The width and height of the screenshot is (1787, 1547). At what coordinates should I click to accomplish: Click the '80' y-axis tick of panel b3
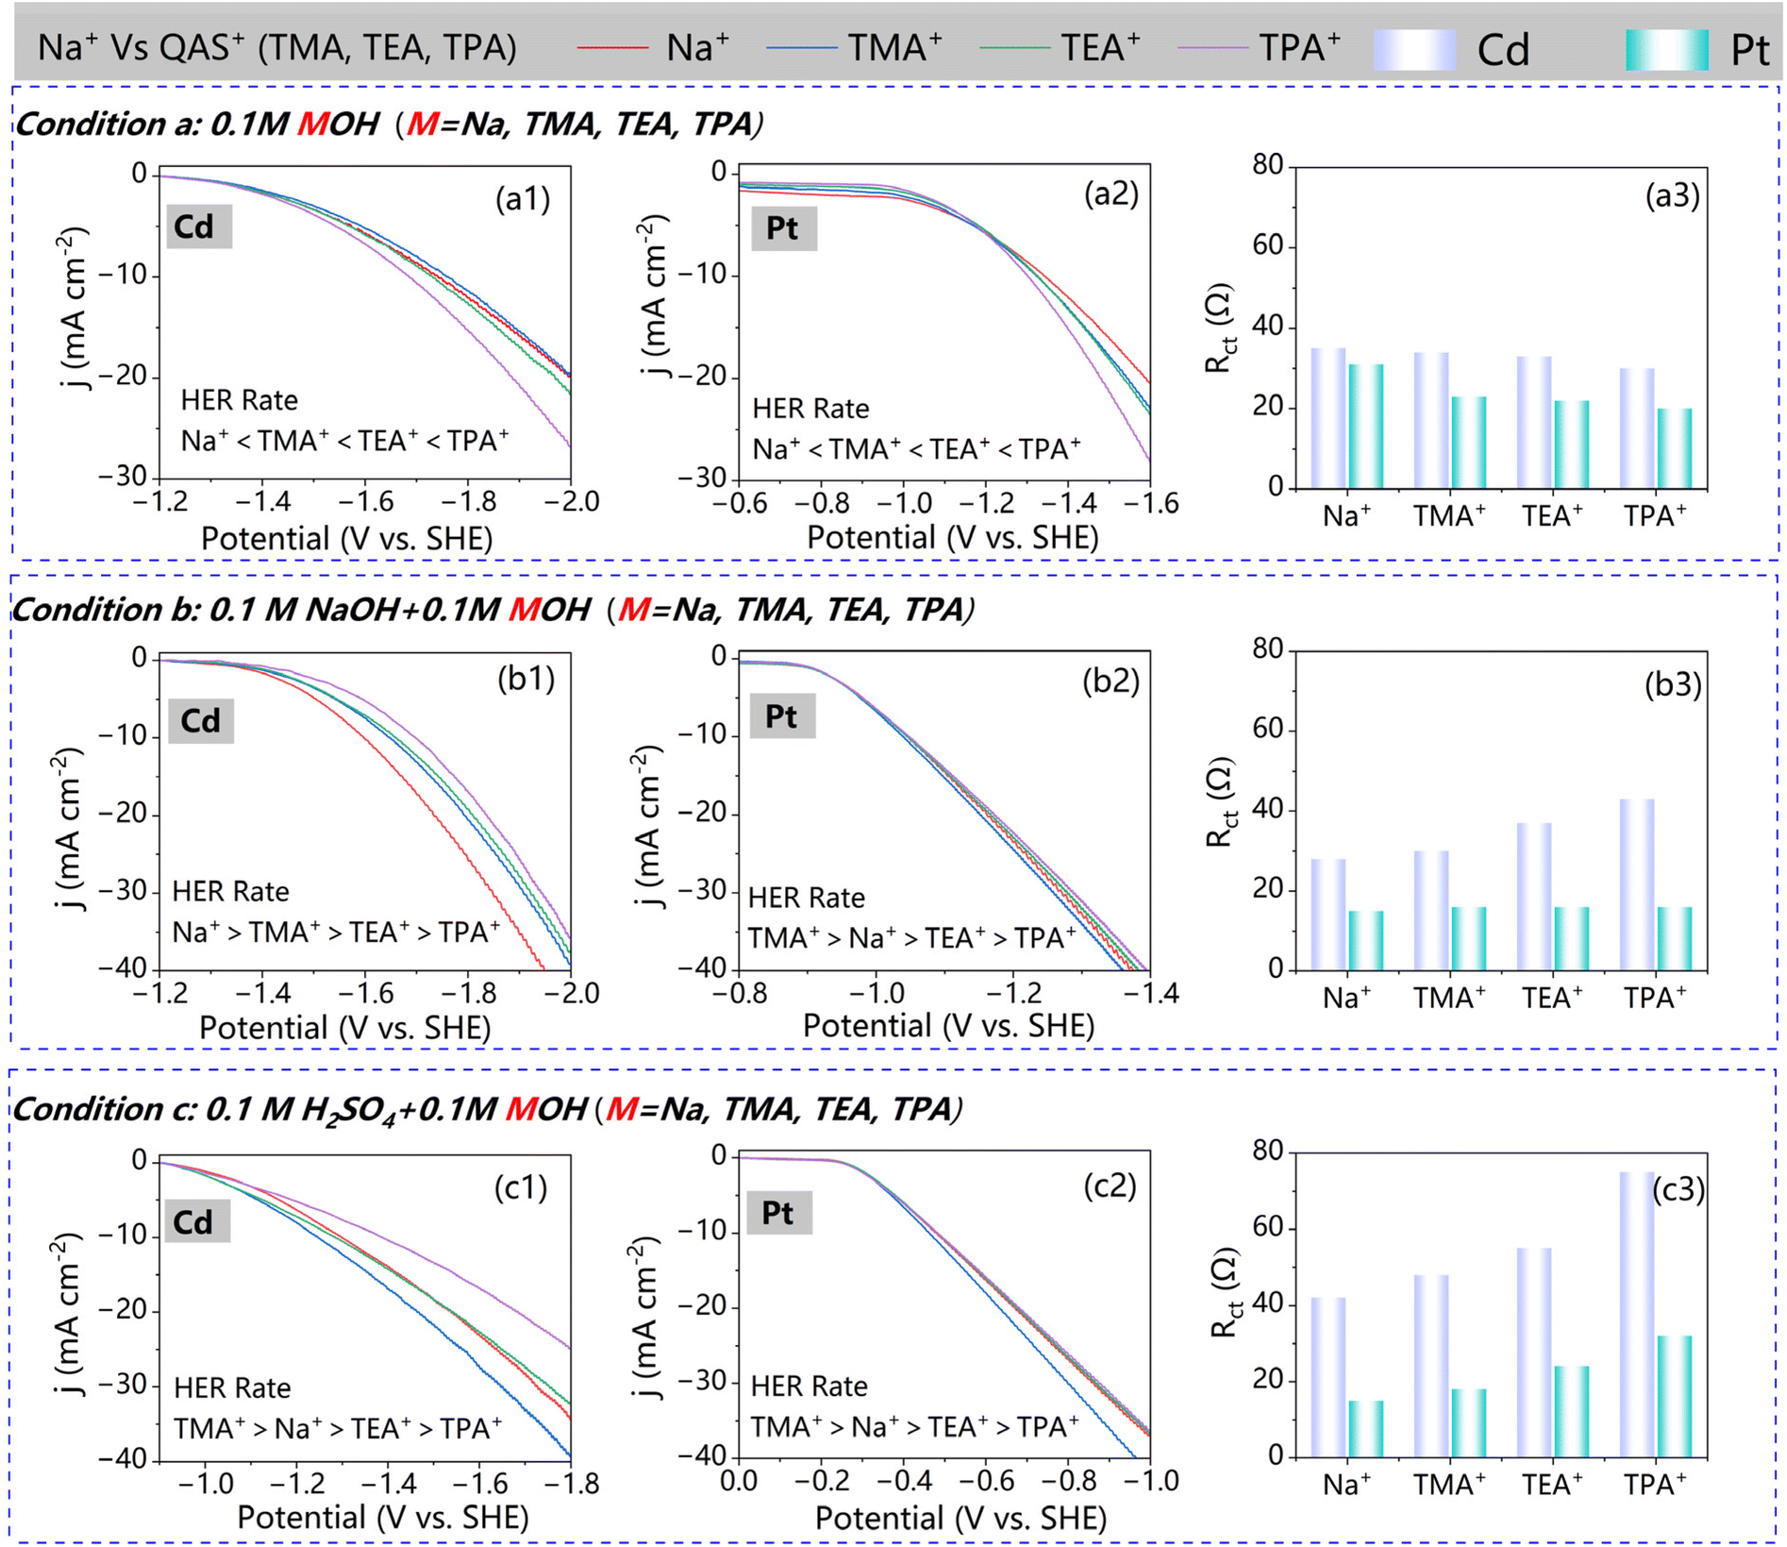[x=1267, y=648]
